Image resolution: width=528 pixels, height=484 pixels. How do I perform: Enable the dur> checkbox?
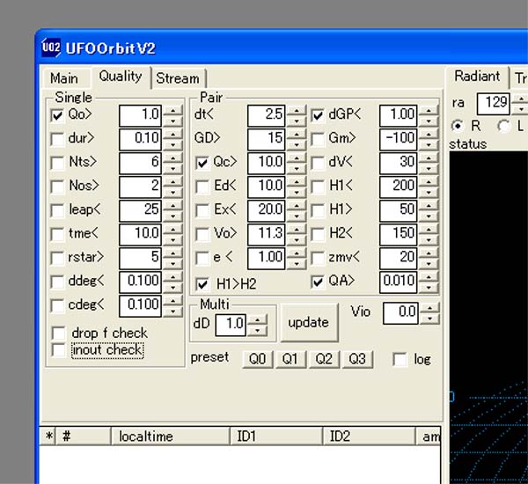pos(57,139)
